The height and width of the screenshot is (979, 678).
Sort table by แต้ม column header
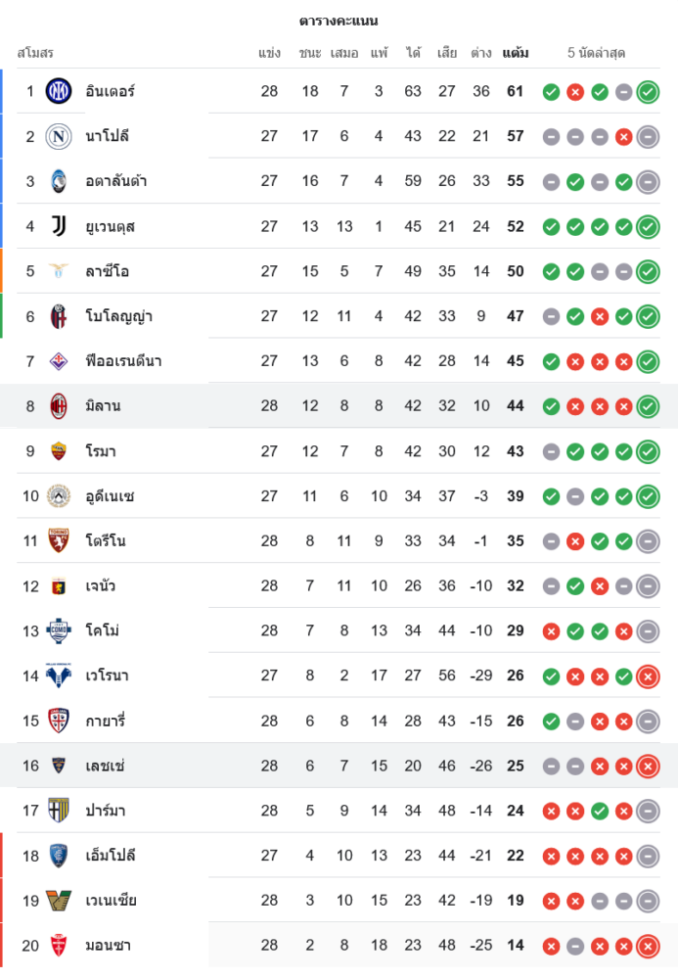(x=516, y=53)
